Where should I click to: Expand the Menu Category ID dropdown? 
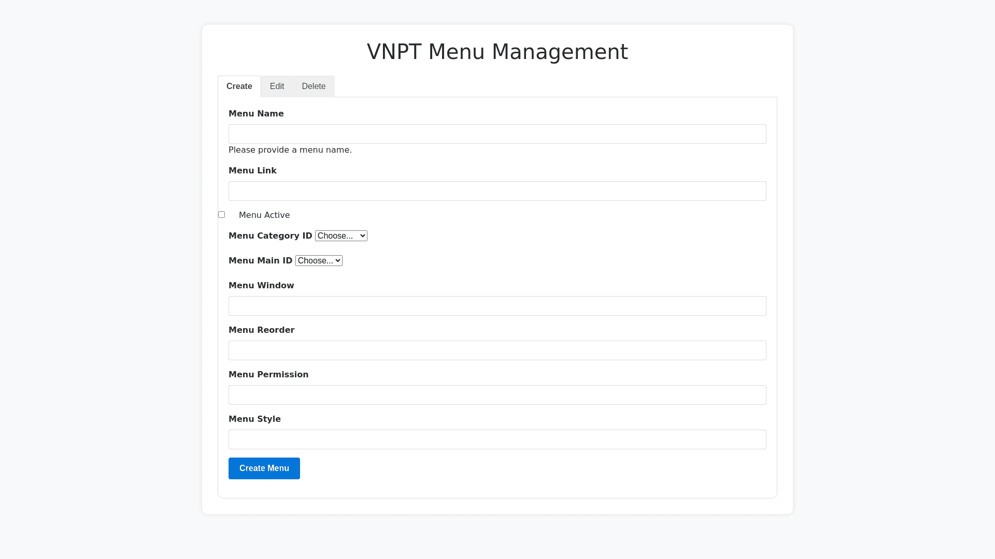341,236
